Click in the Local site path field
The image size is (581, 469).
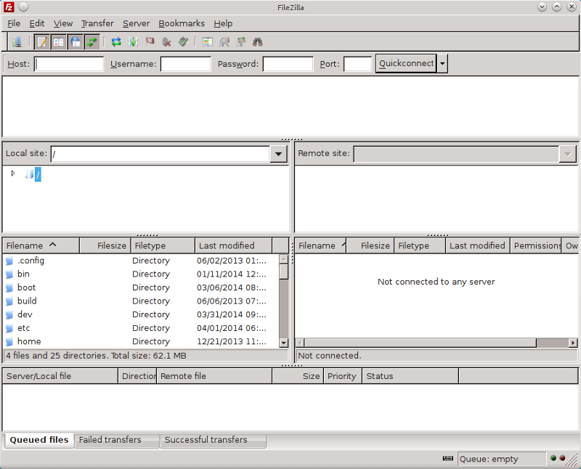click(160, 154)
